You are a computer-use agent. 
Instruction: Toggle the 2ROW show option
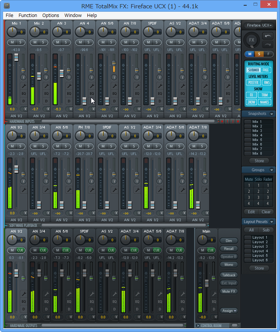click(x=251, y=102)
